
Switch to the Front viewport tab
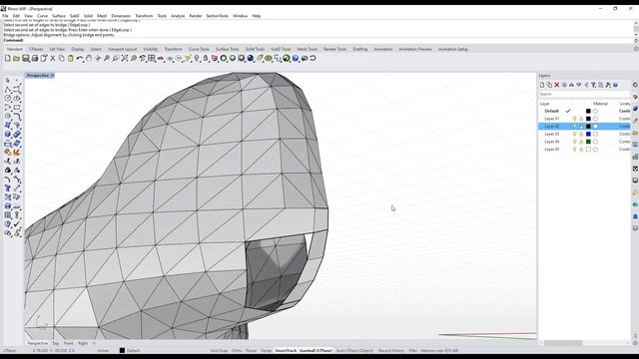69,343
